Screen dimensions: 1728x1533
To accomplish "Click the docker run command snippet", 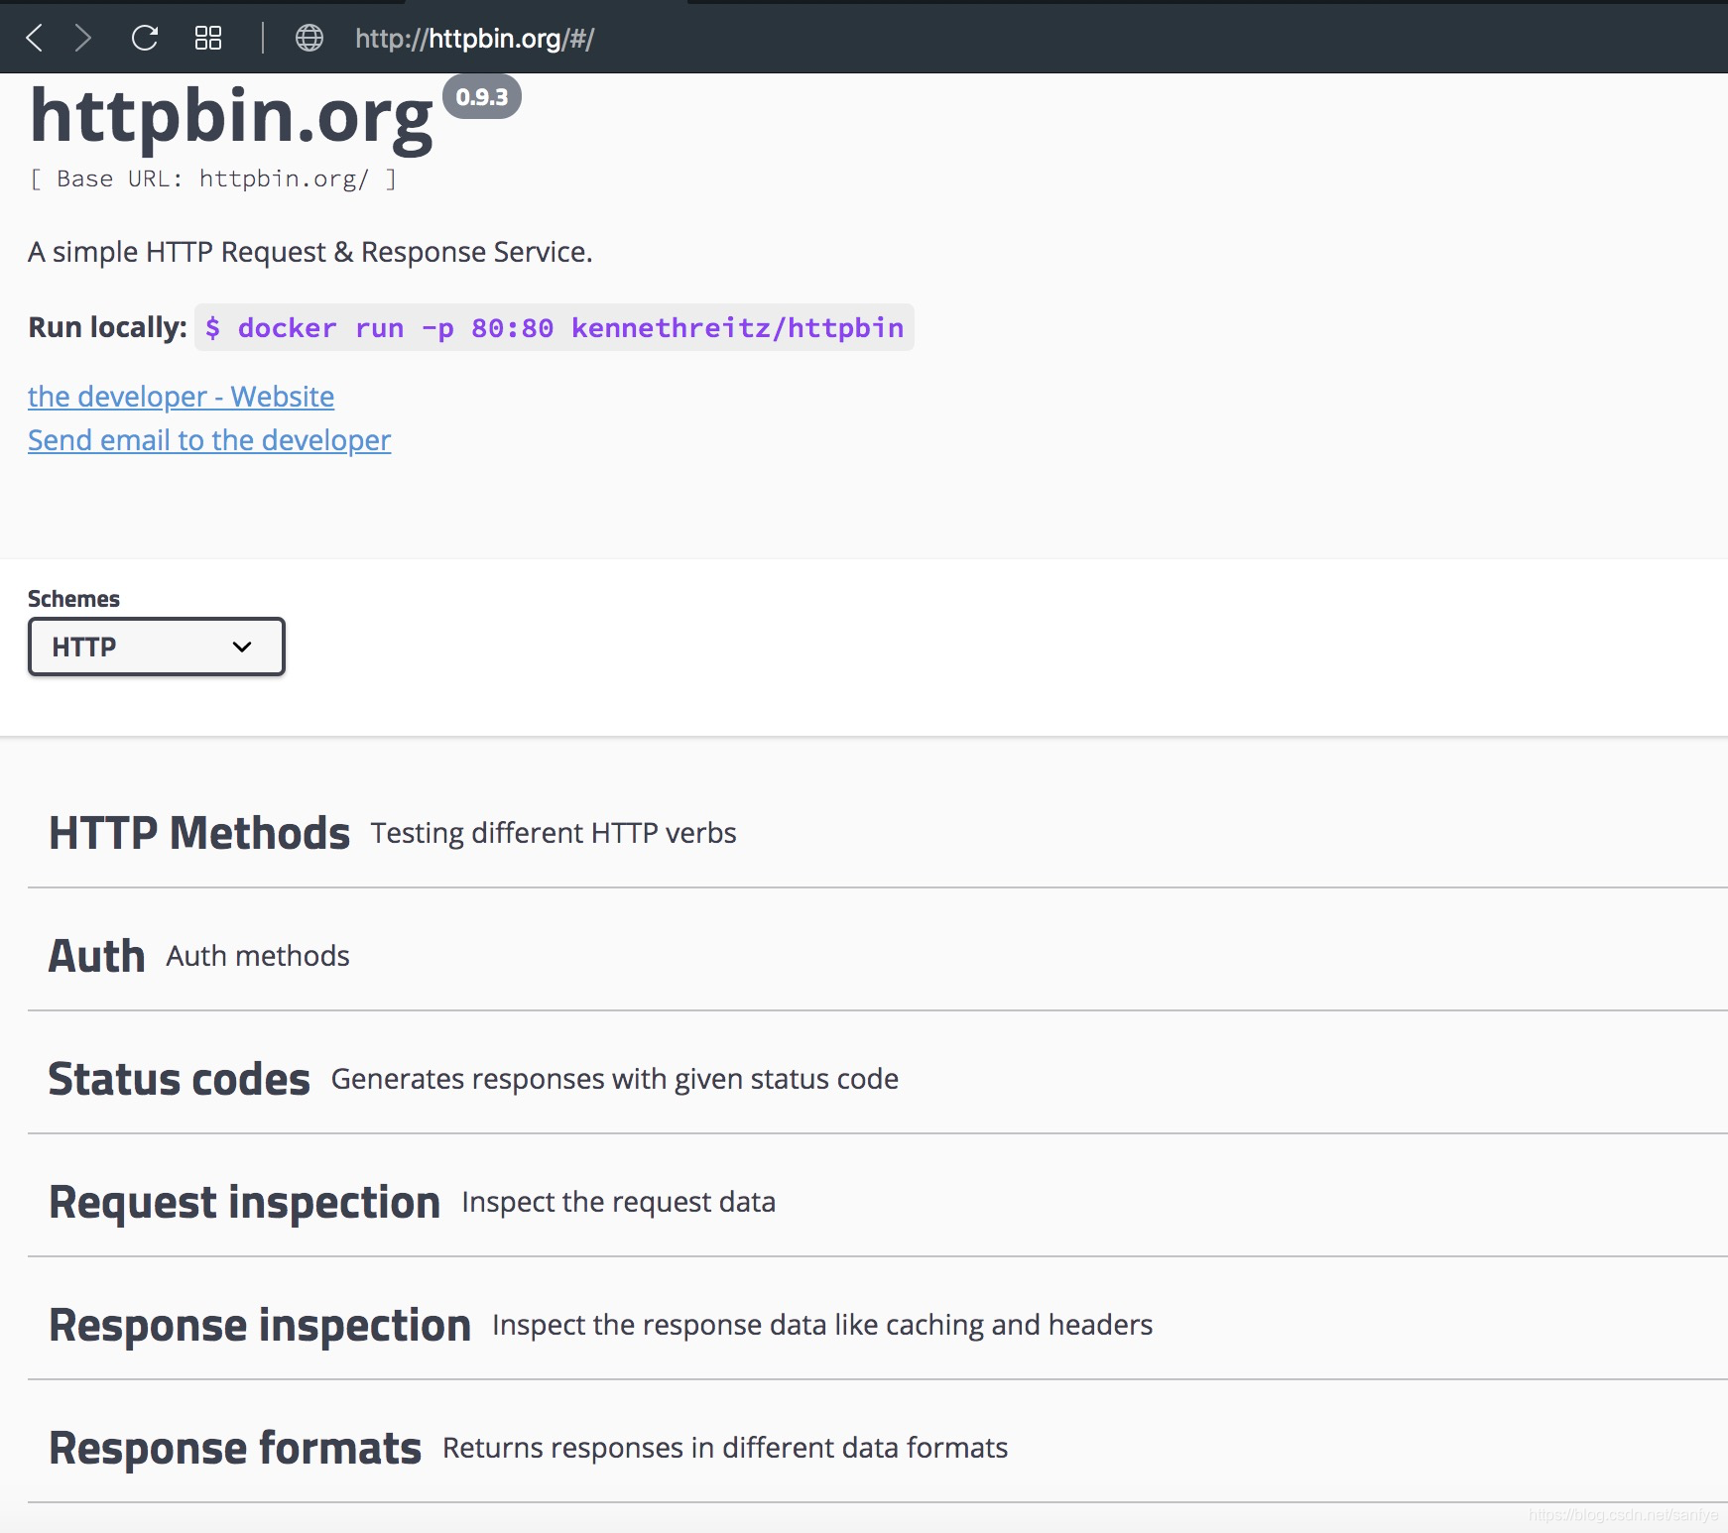I will (555, 327).
